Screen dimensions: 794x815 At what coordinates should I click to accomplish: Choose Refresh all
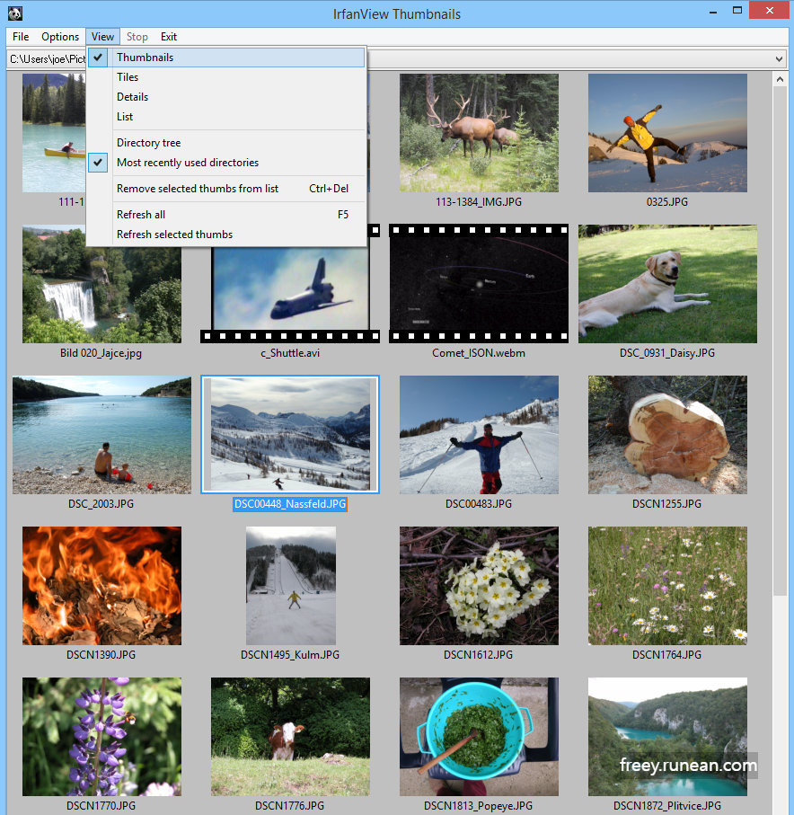tap(226, 214)
